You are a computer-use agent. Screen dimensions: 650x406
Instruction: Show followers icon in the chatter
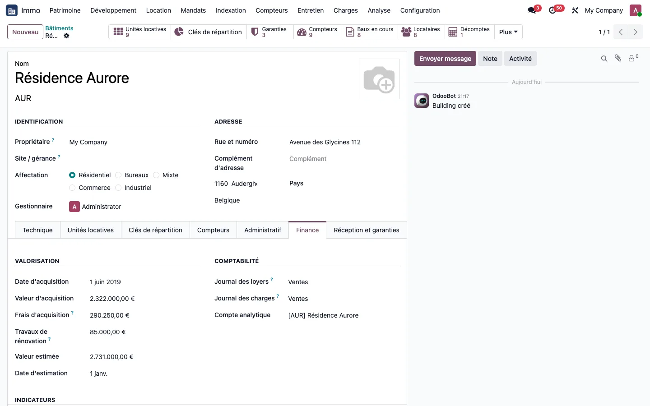pos(633,58)
